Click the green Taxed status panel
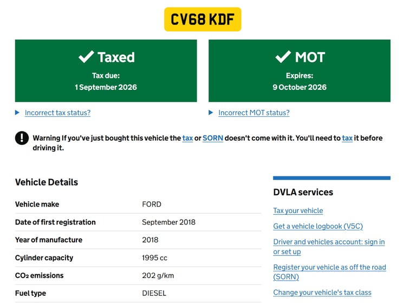The width and height of the screenshot is (416, 304). point(106,70)
